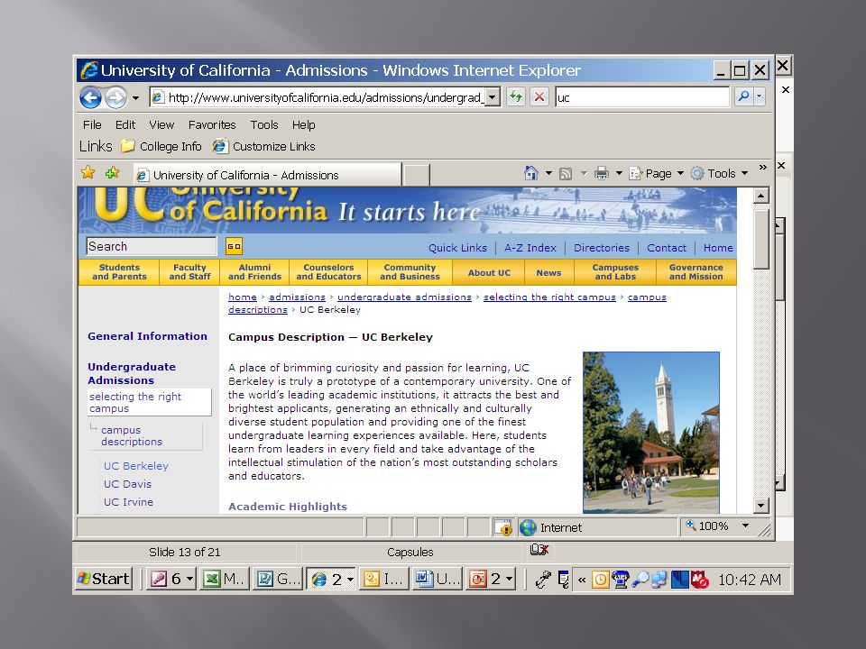Select Alumni and Friends navigation tab

pyautogui.click(x=254, y=272)
